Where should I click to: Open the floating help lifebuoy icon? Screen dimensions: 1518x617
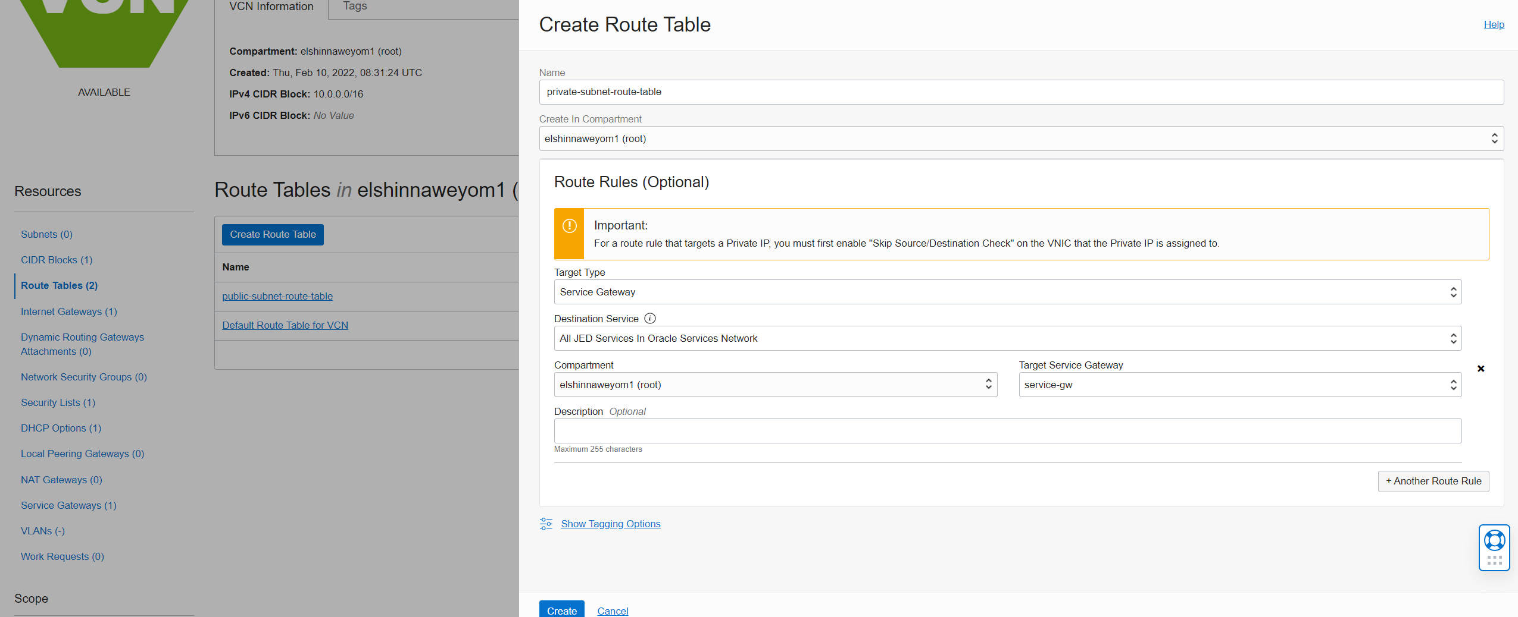1494,540
